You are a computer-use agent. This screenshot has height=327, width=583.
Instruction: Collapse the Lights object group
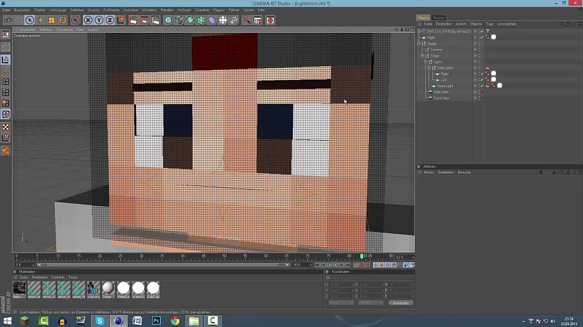(425, 62)
